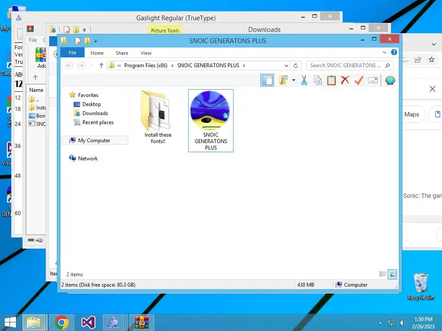This screenshot has width=442, height=331.
Task: Switch to the Share ribbon tab
Action: click(122, 53)
